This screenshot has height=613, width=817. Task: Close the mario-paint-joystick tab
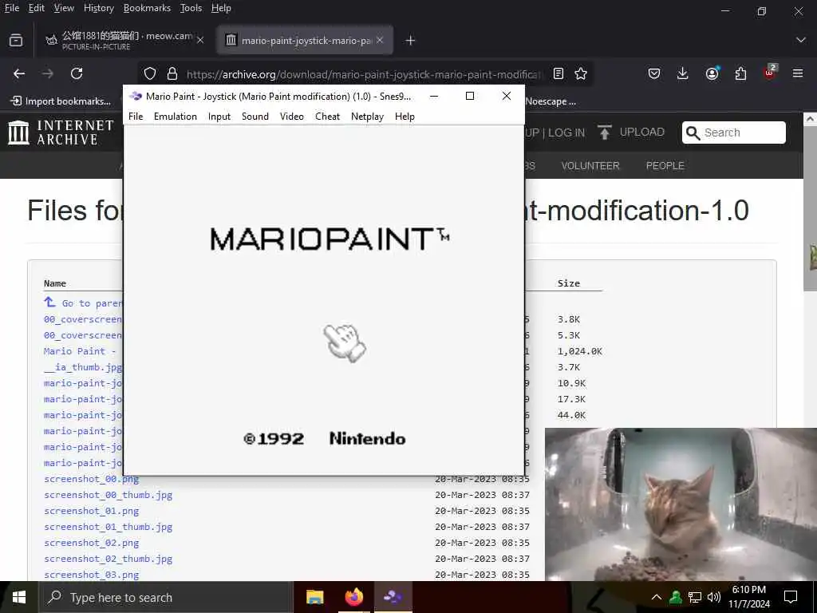pyautogui.click(x=380, y=40)
